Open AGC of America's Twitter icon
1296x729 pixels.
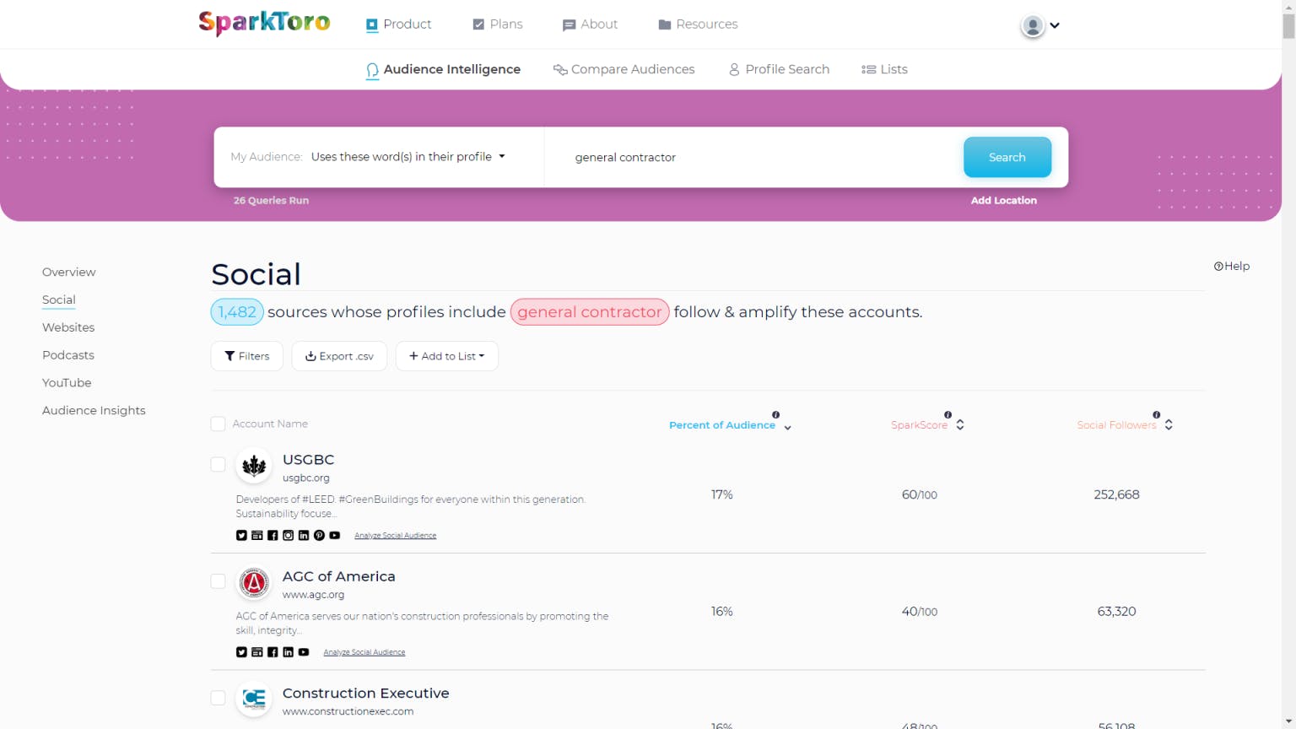(241, 652)
